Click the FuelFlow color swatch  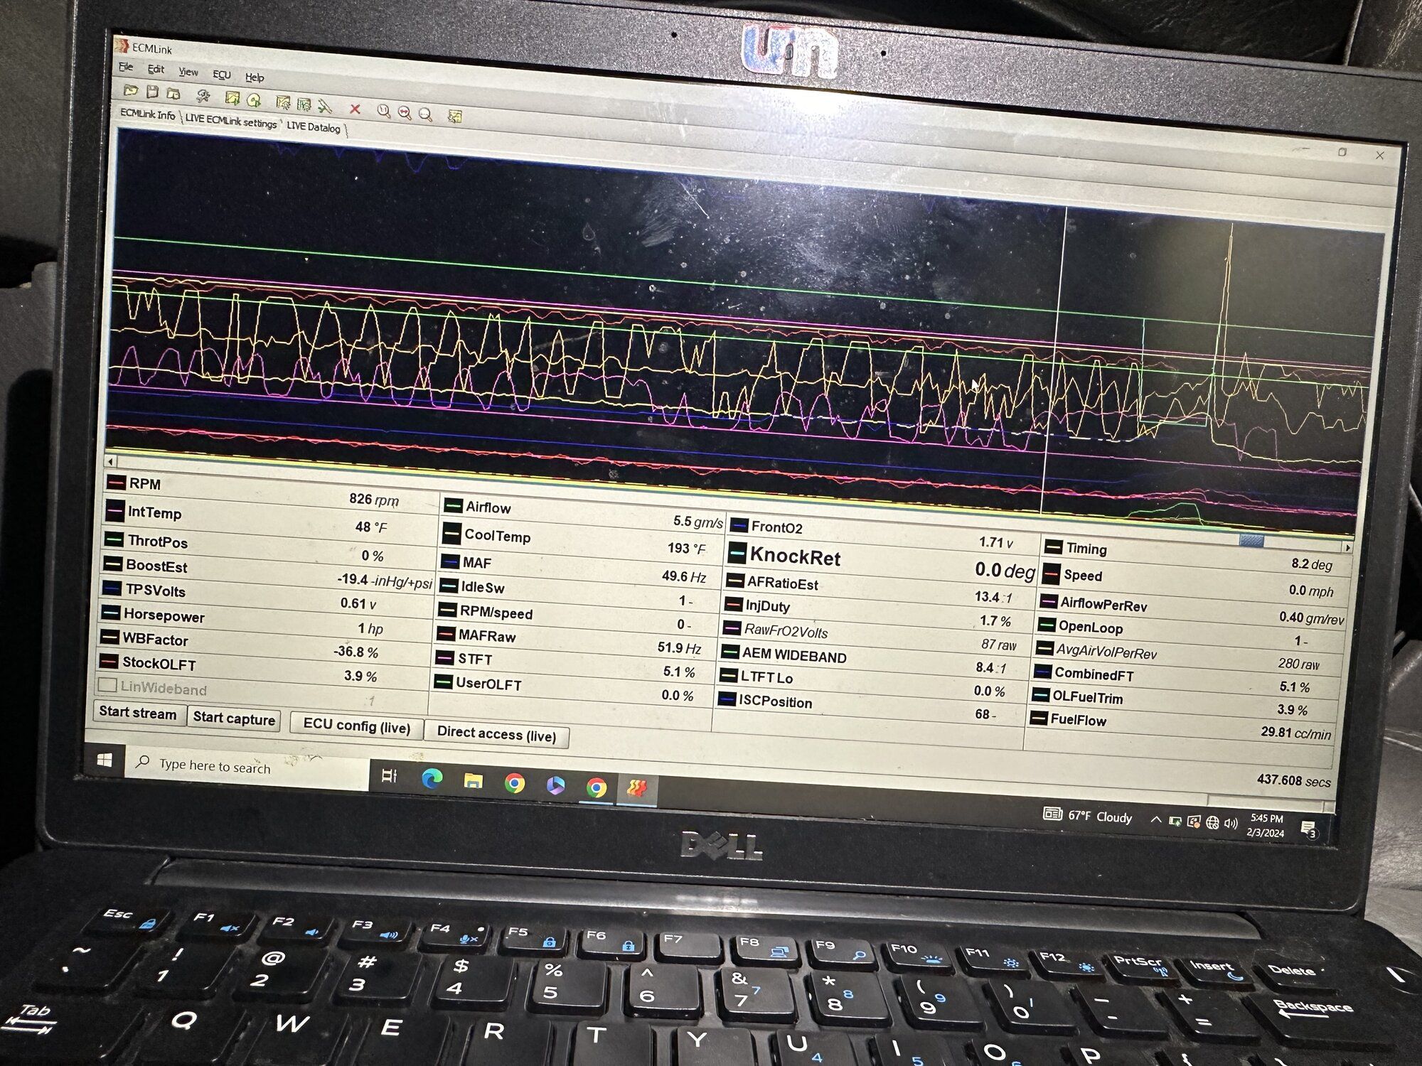pyautogui.click(x=1039, y=718)
